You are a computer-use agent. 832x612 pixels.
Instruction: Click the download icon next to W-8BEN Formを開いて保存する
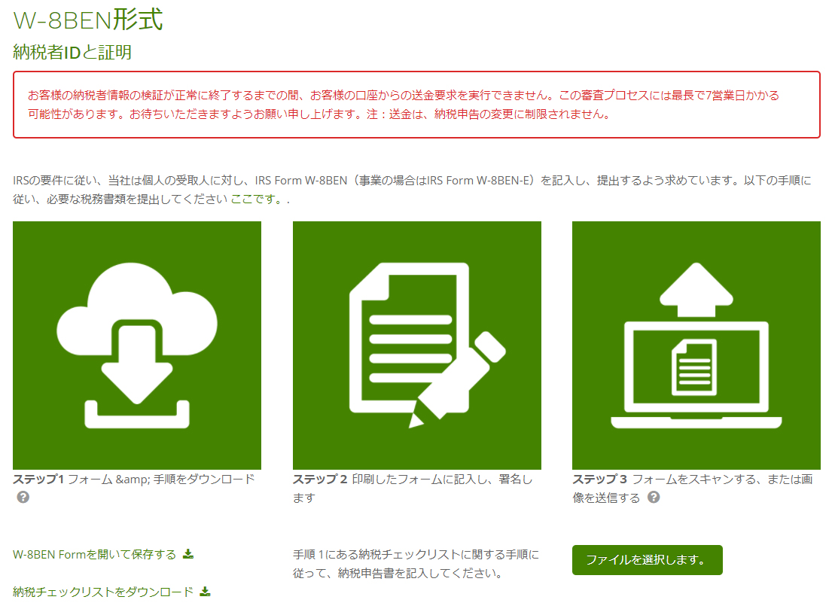187,554
